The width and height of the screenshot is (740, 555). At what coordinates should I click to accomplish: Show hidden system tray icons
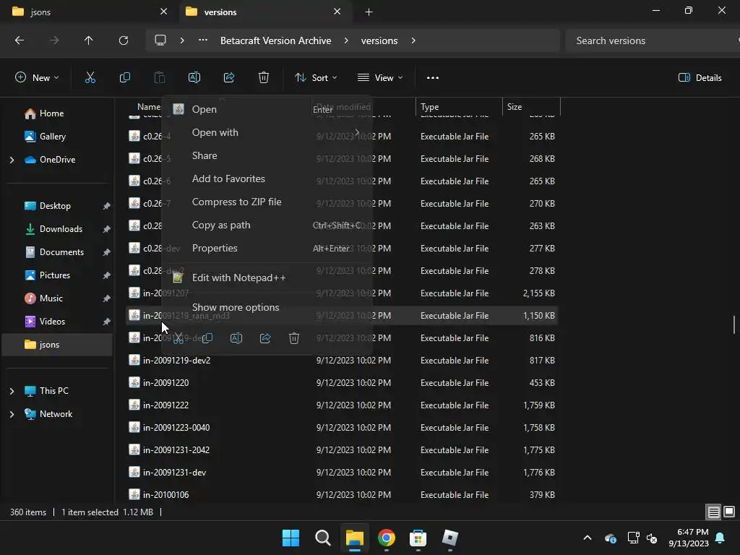coord(588,538)
